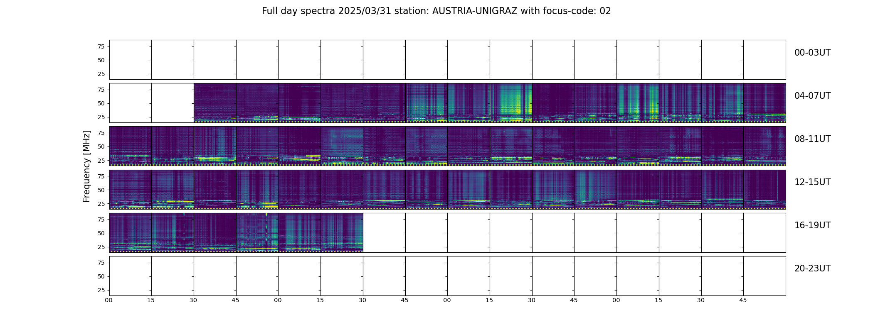
Task: Select the '12-15UT' row label
Action: (812, 182)
